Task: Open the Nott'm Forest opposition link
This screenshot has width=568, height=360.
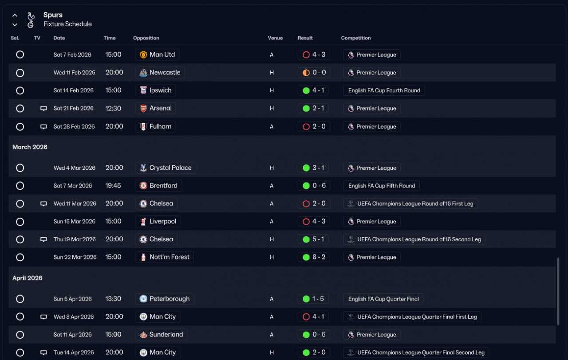Action: click(x=165, y=257)
